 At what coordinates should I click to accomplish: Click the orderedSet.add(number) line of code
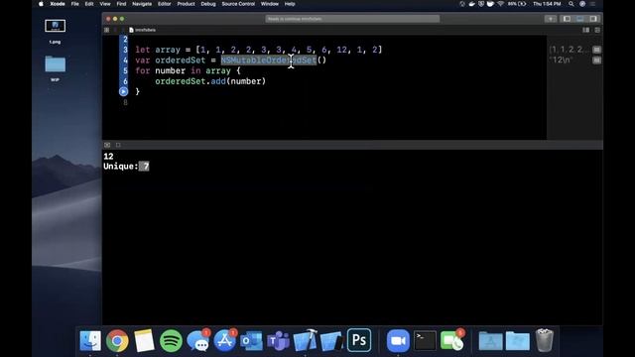coord(210,81)
